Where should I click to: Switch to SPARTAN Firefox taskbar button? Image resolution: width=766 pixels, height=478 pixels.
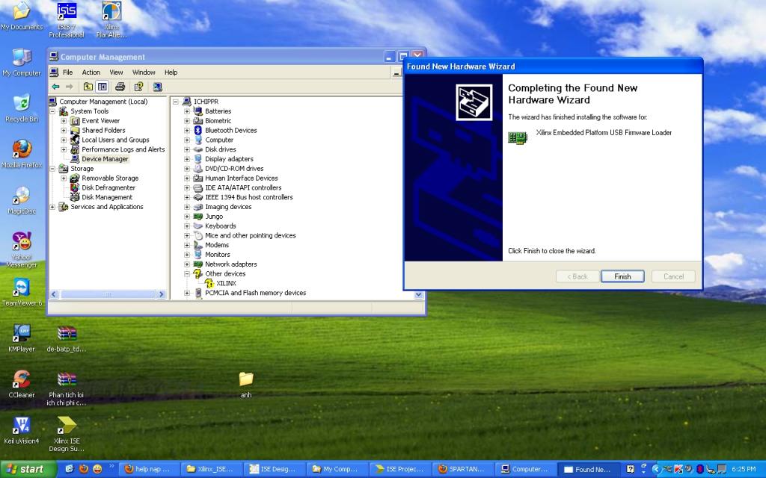tap(462, 469)
